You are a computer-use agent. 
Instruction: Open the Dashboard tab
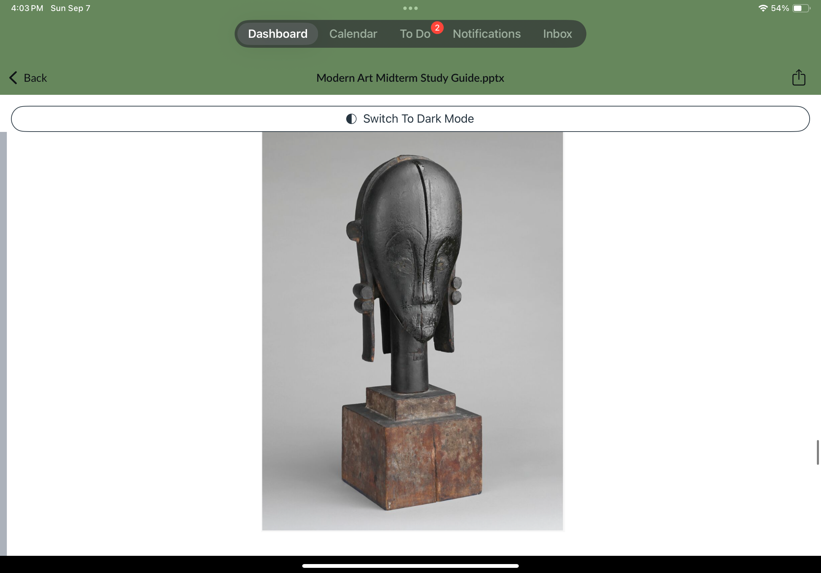(277, 34)
